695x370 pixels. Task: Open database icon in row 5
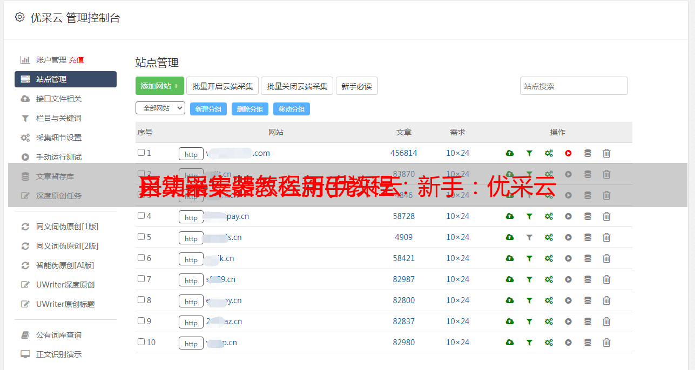pos(588,237)
